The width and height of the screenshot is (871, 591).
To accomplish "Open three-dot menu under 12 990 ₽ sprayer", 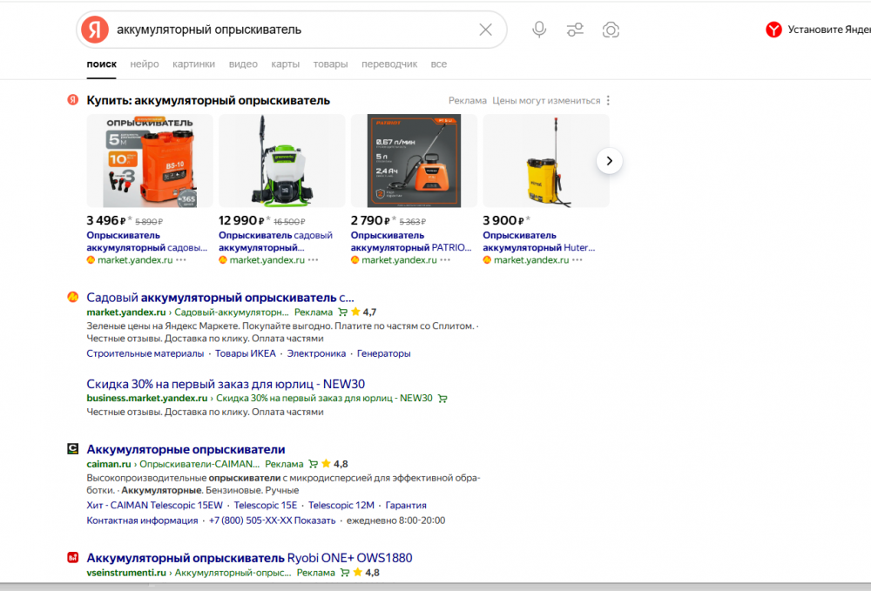I will click(313, 260).
